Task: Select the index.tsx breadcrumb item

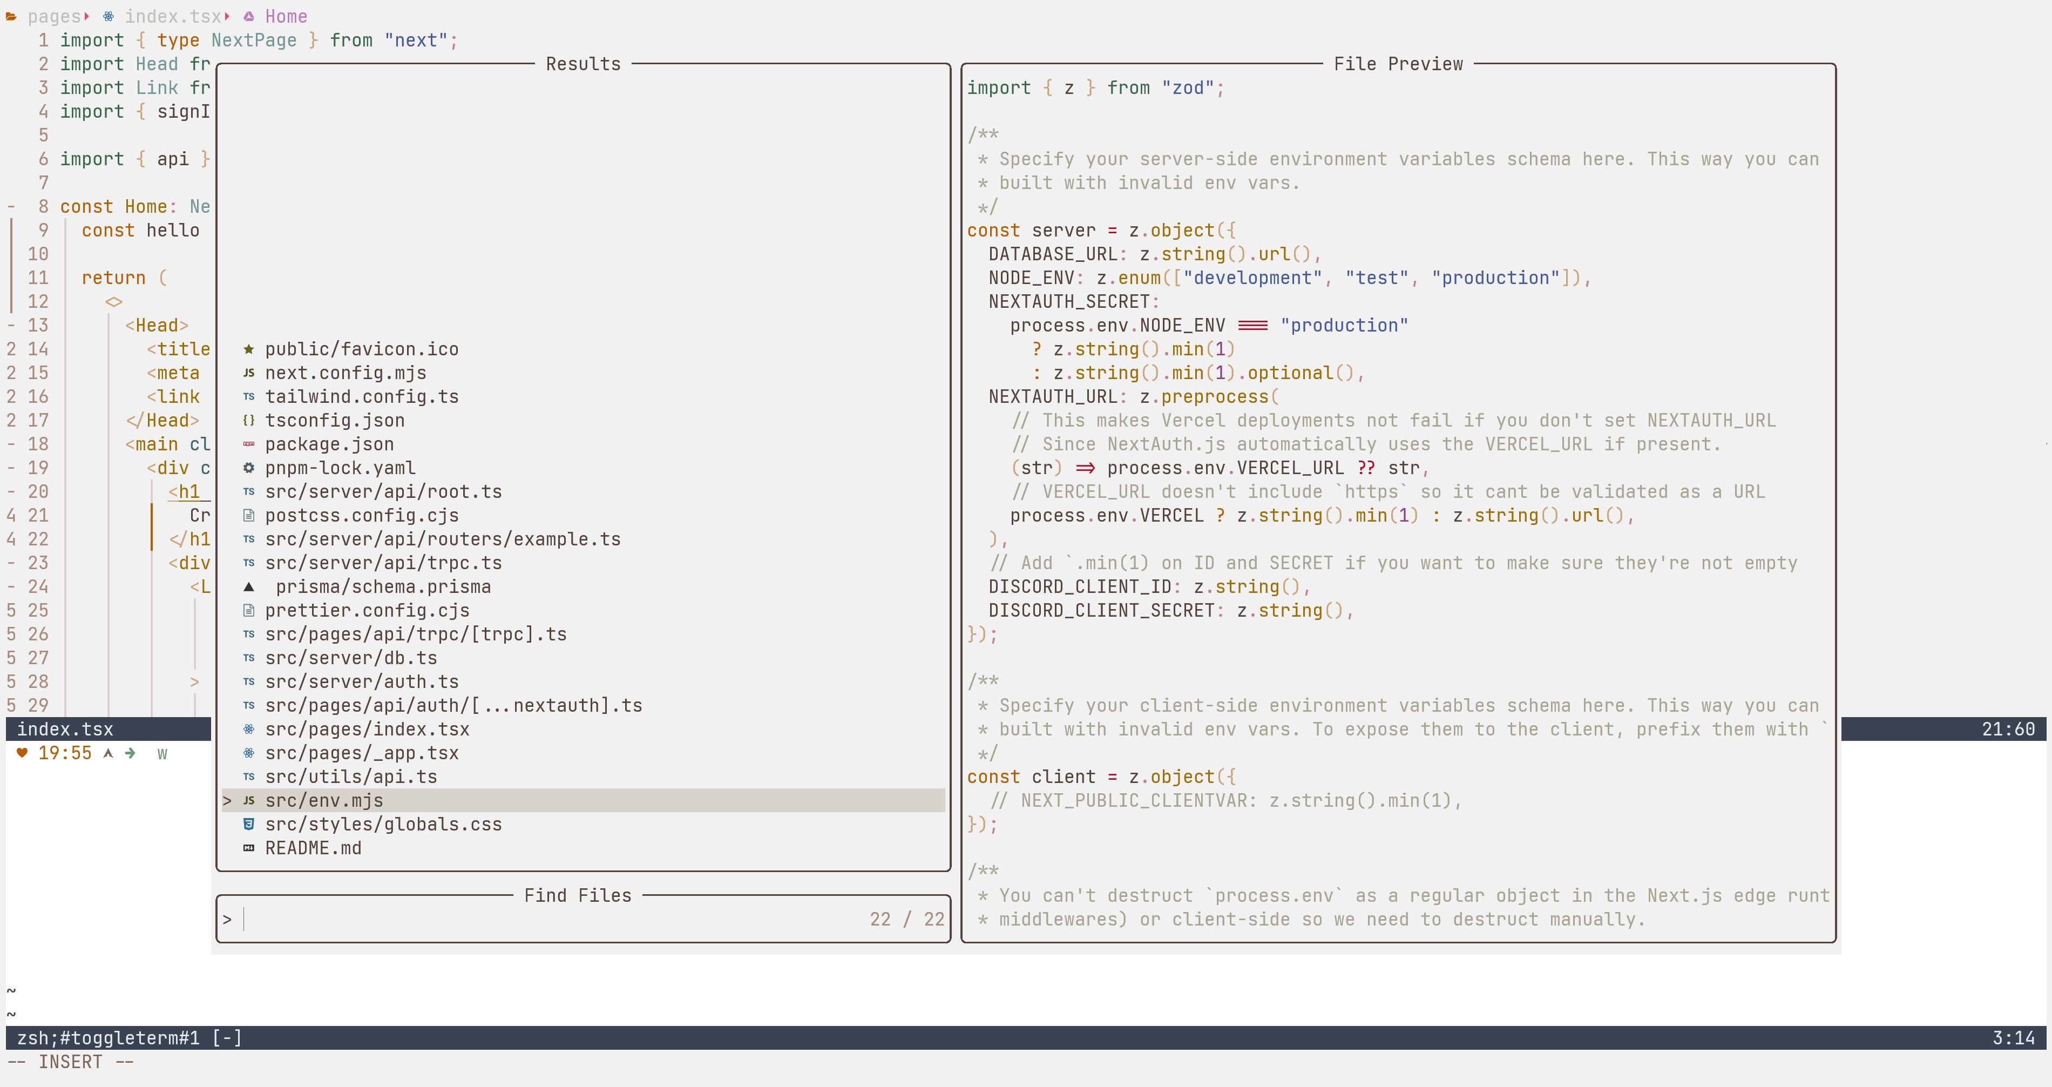Action: [x=172, y=16]
